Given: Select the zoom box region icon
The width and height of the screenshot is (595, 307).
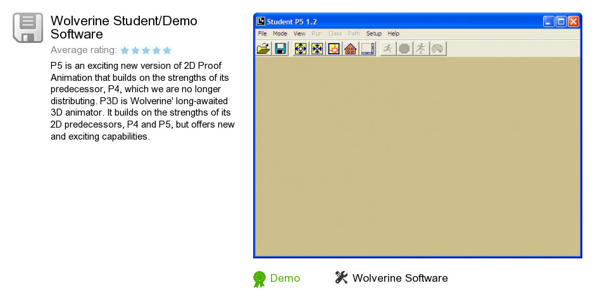Looking at the screenshot, I should click(x=334, y=49).
